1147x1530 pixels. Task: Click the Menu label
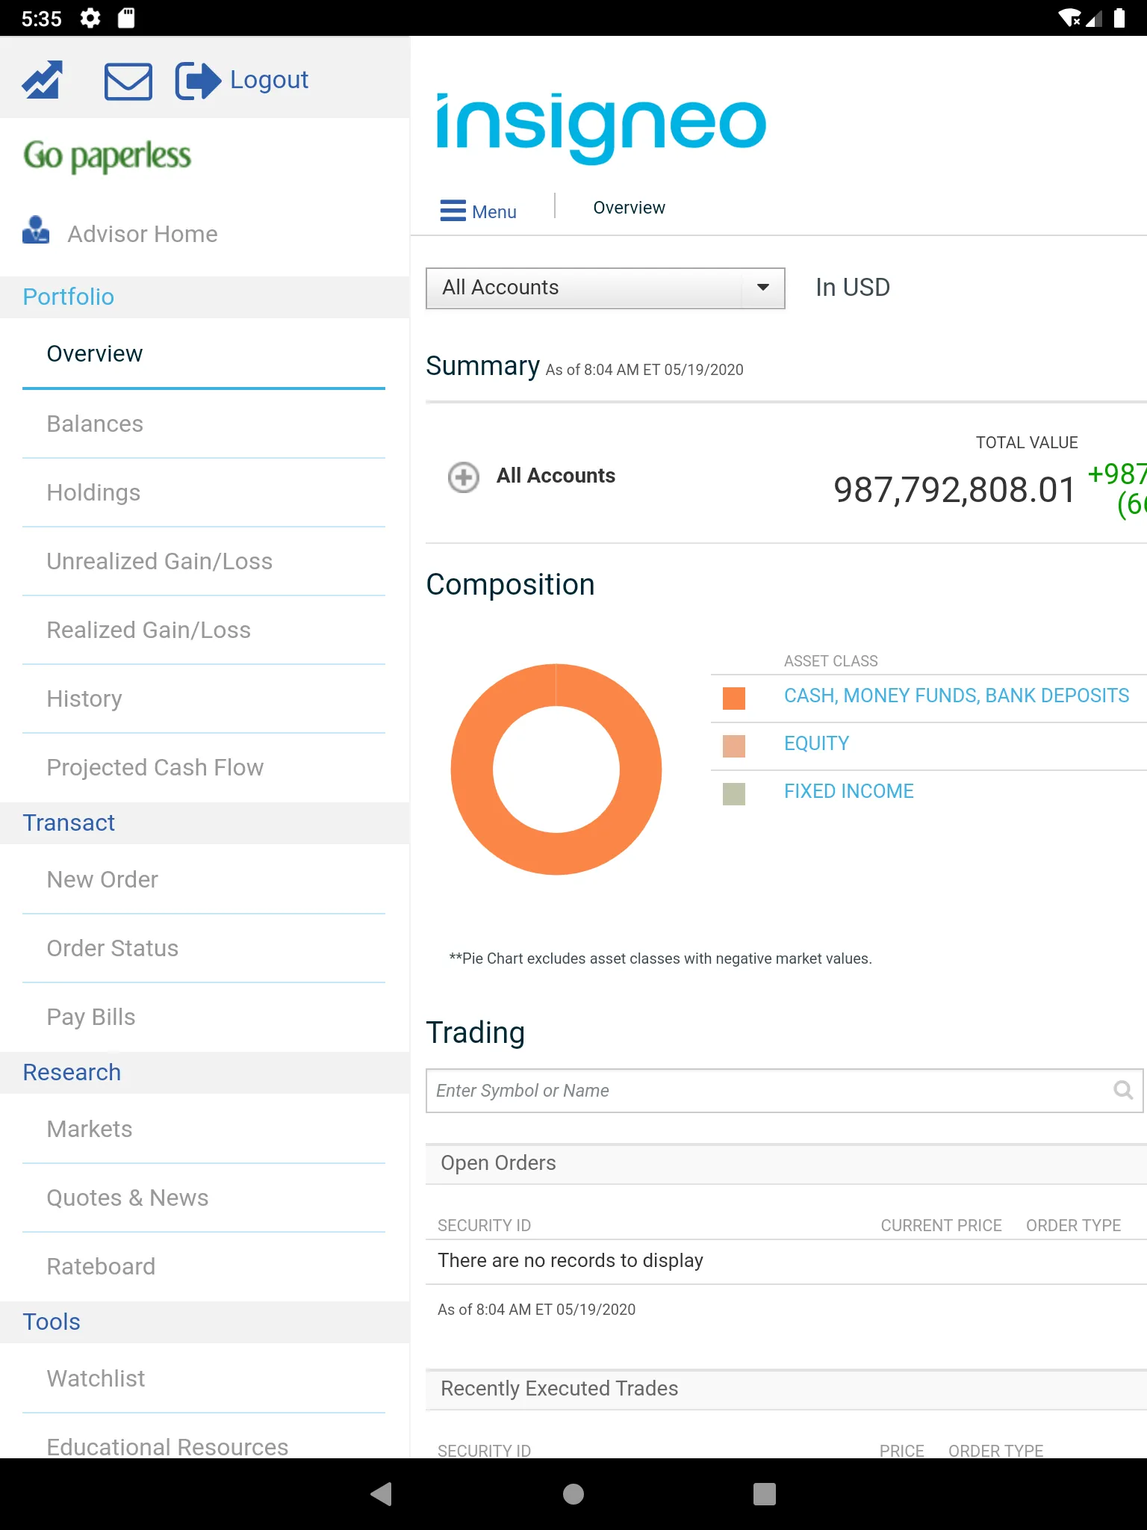click(494, 212)
